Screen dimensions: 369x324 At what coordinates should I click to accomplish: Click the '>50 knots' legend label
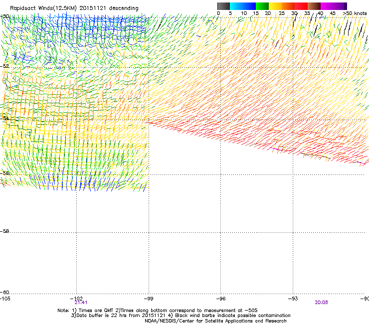pos(355,13)
